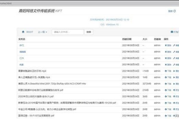Click the 12:10 timestamp line
This screenshot has height=119, width=179.
(109, 20)
